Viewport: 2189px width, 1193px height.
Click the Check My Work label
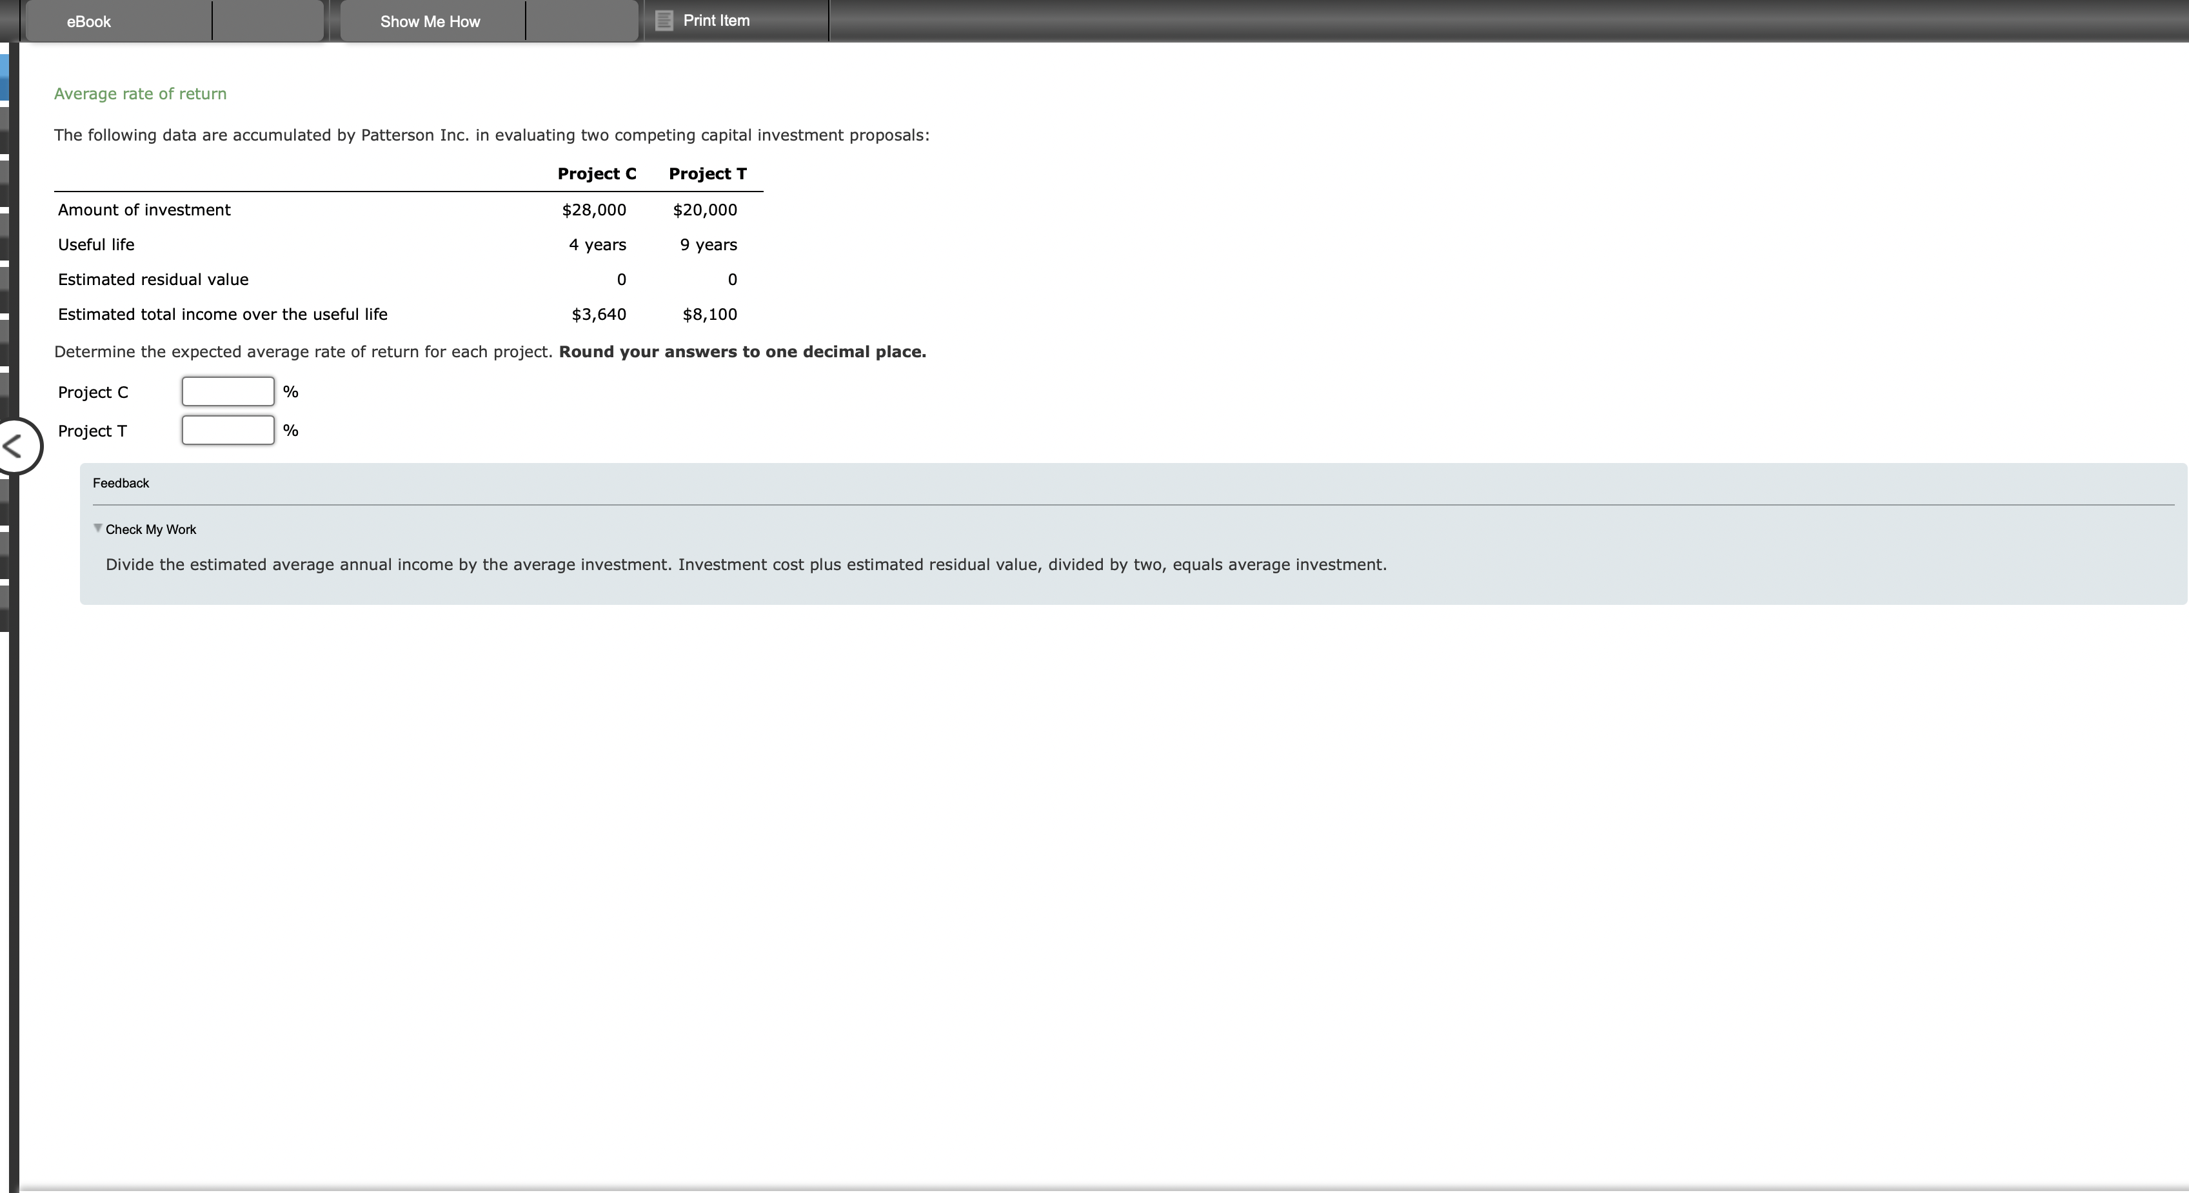tap(150, 529)
